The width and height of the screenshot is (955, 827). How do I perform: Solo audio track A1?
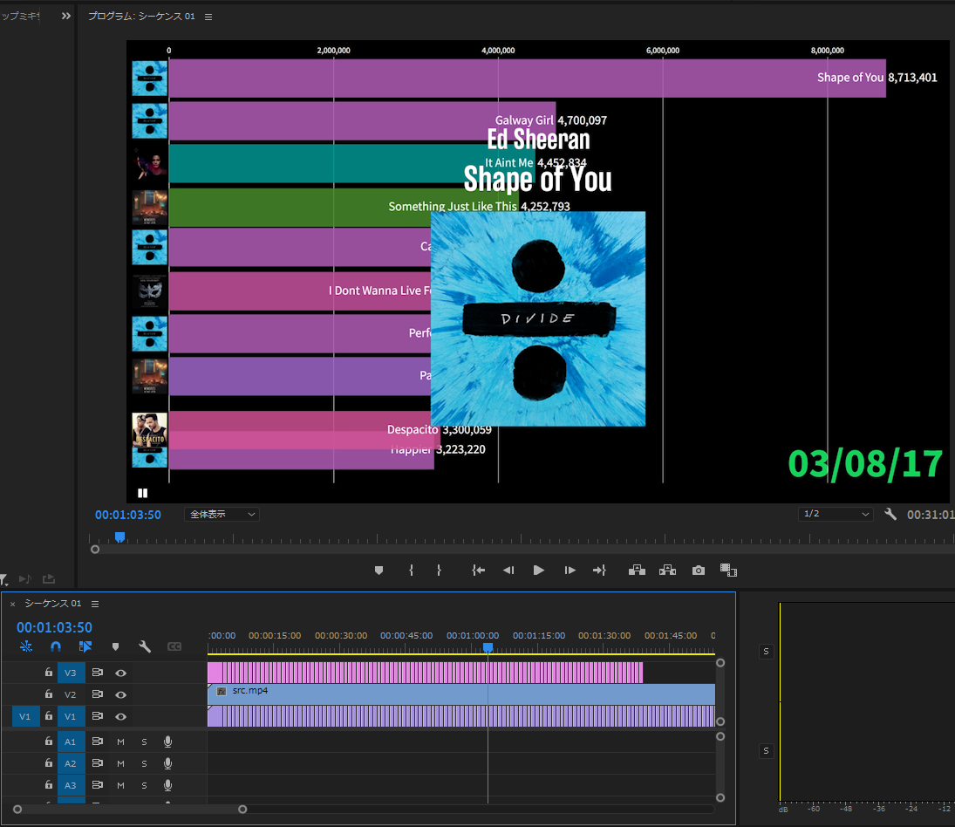tap(145, 742)
